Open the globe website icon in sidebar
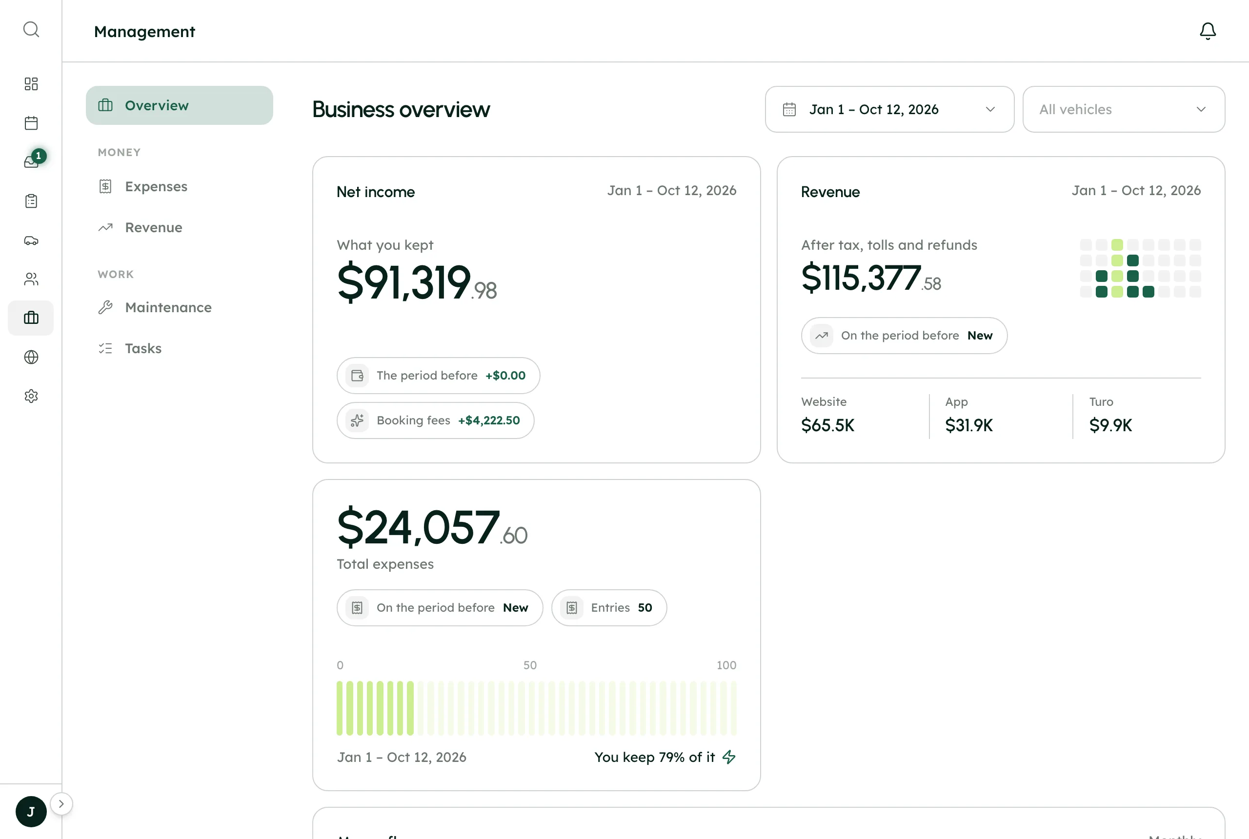 coord(31,357)
